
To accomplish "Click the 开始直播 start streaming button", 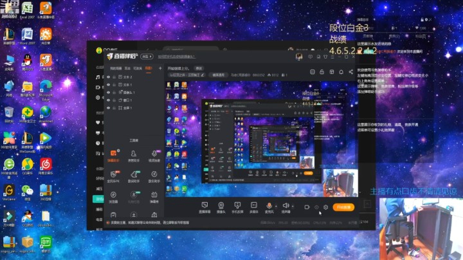I will 343,207.
